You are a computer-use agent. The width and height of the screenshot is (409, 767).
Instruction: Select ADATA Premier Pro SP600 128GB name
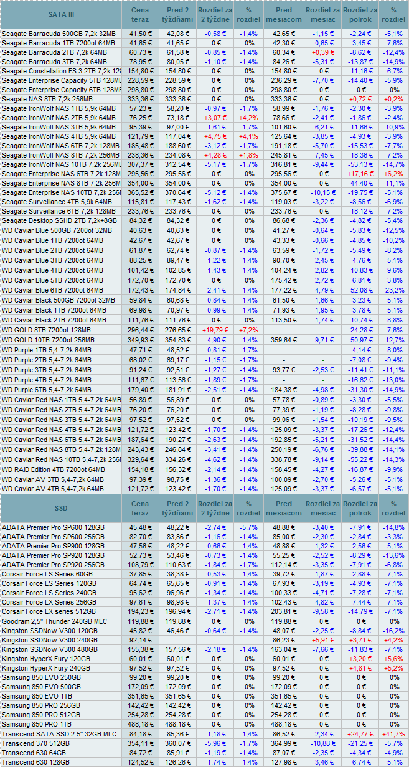[x=53, y=527]
